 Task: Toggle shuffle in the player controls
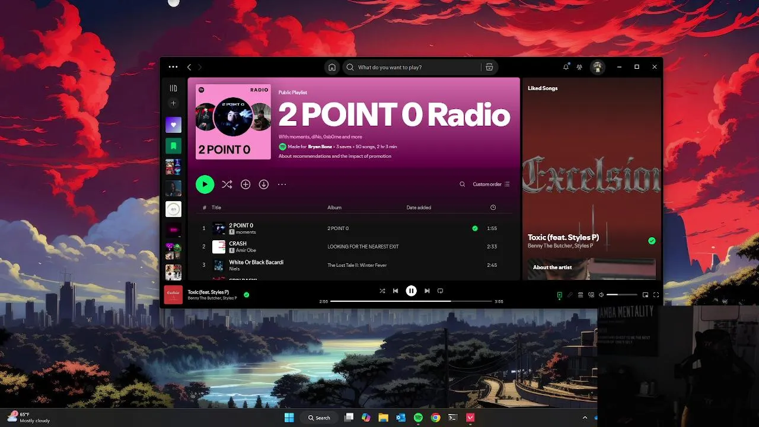click(x=382, y=291)
